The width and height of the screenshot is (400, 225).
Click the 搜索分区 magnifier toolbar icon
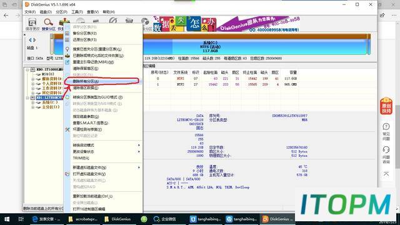(49, 24)
